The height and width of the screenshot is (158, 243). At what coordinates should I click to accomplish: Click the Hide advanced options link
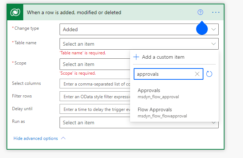click(x=36, y=138)
